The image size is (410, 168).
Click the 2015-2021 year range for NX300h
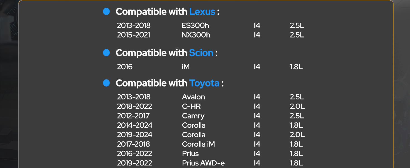(134, 35)
